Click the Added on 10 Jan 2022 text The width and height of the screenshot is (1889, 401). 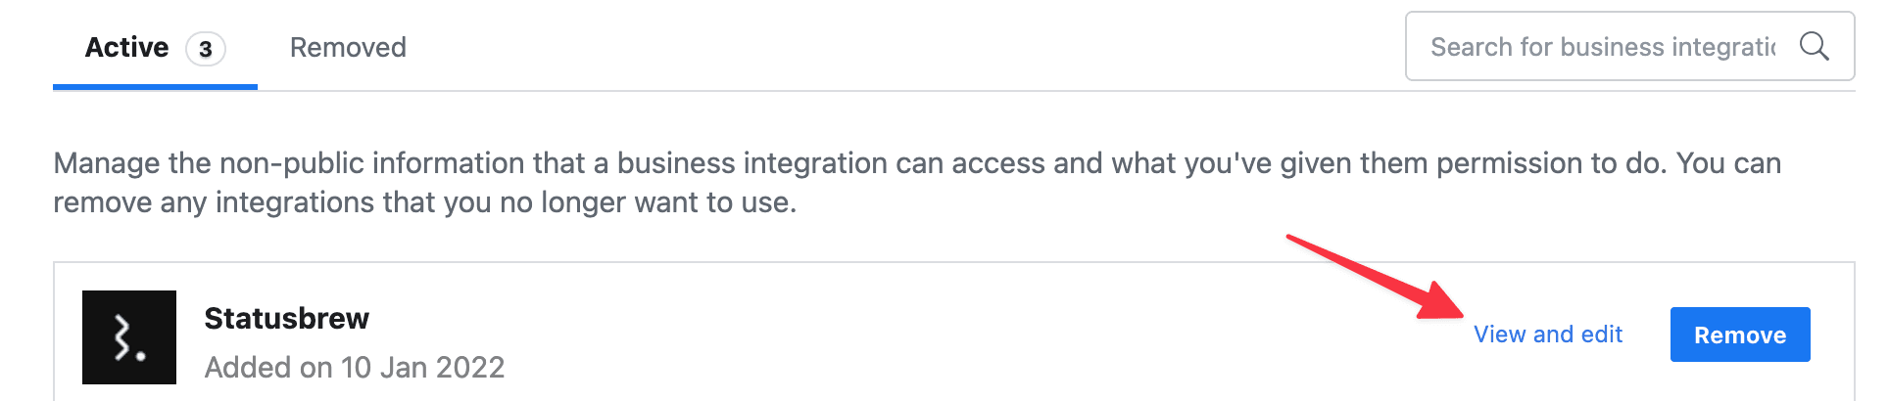click(355, 367)
